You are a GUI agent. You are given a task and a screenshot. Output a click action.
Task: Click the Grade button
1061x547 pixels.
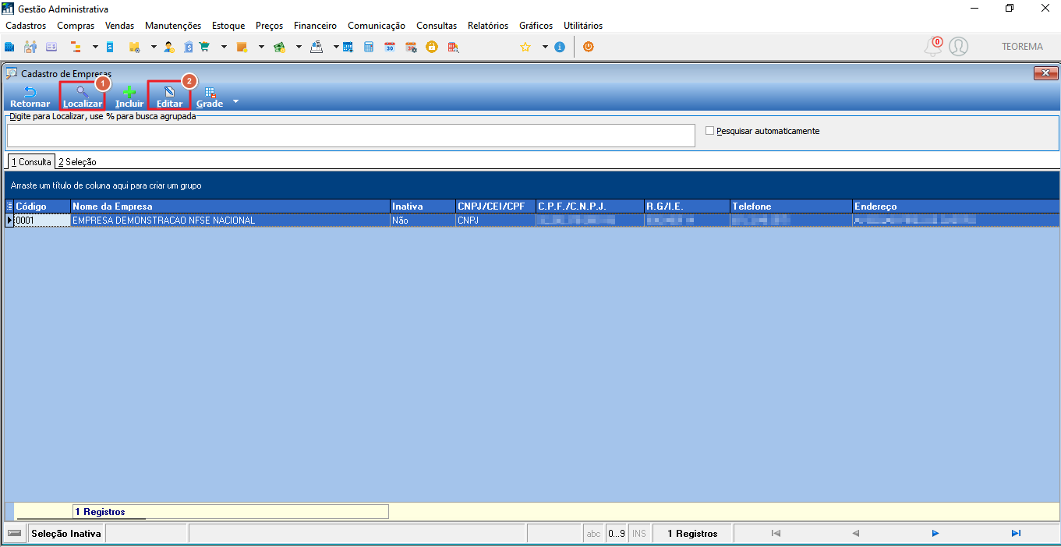point(210,97)
